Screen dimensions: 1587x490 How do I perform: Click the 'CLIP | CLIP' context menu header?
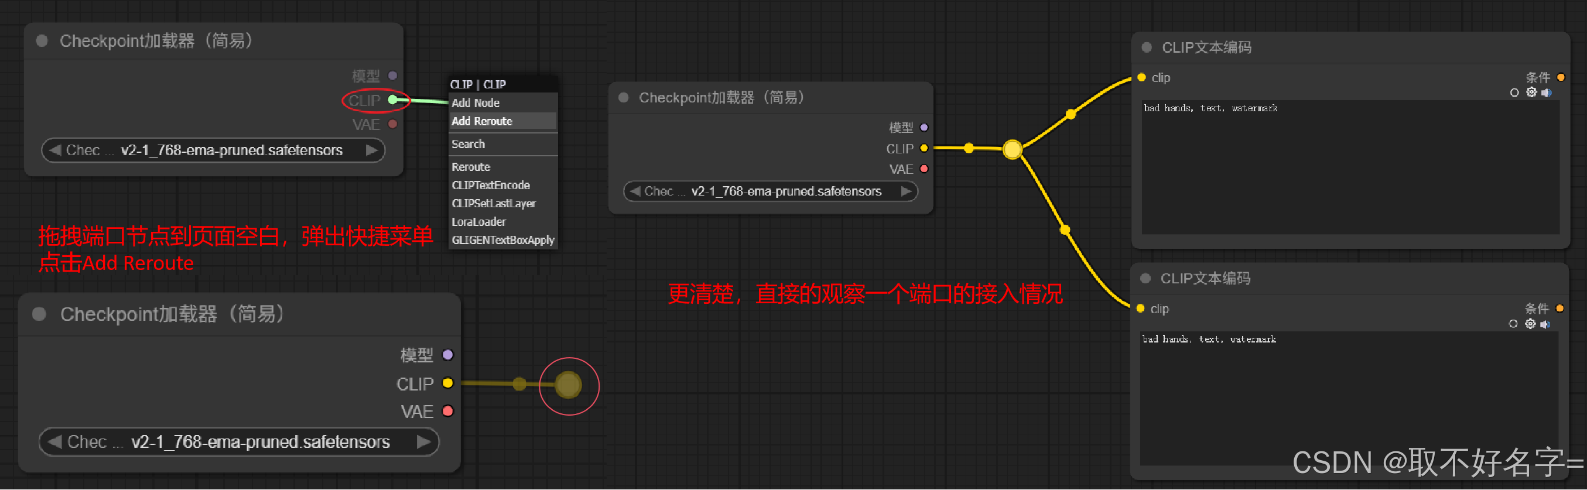point(502,84)
